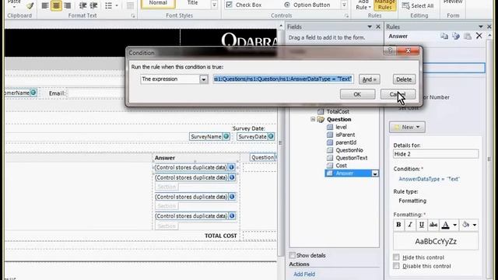498x280 pixels.
Task: Select the SurveyDate control on form
Action: (x=256, y=137)
